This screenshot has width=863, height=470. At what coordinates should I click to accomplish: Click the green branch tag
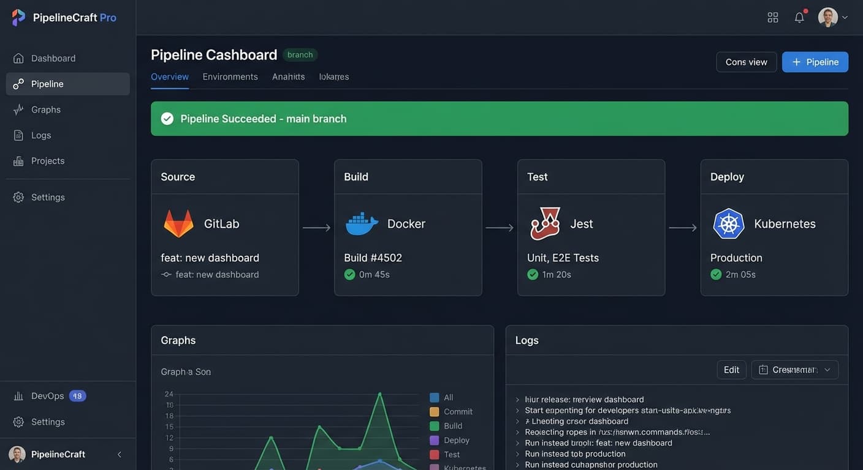tap(300, 54)
